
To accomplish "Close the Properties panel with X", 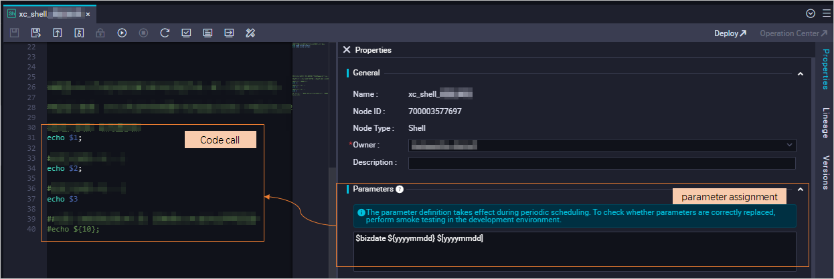I will tap(346, 49).
